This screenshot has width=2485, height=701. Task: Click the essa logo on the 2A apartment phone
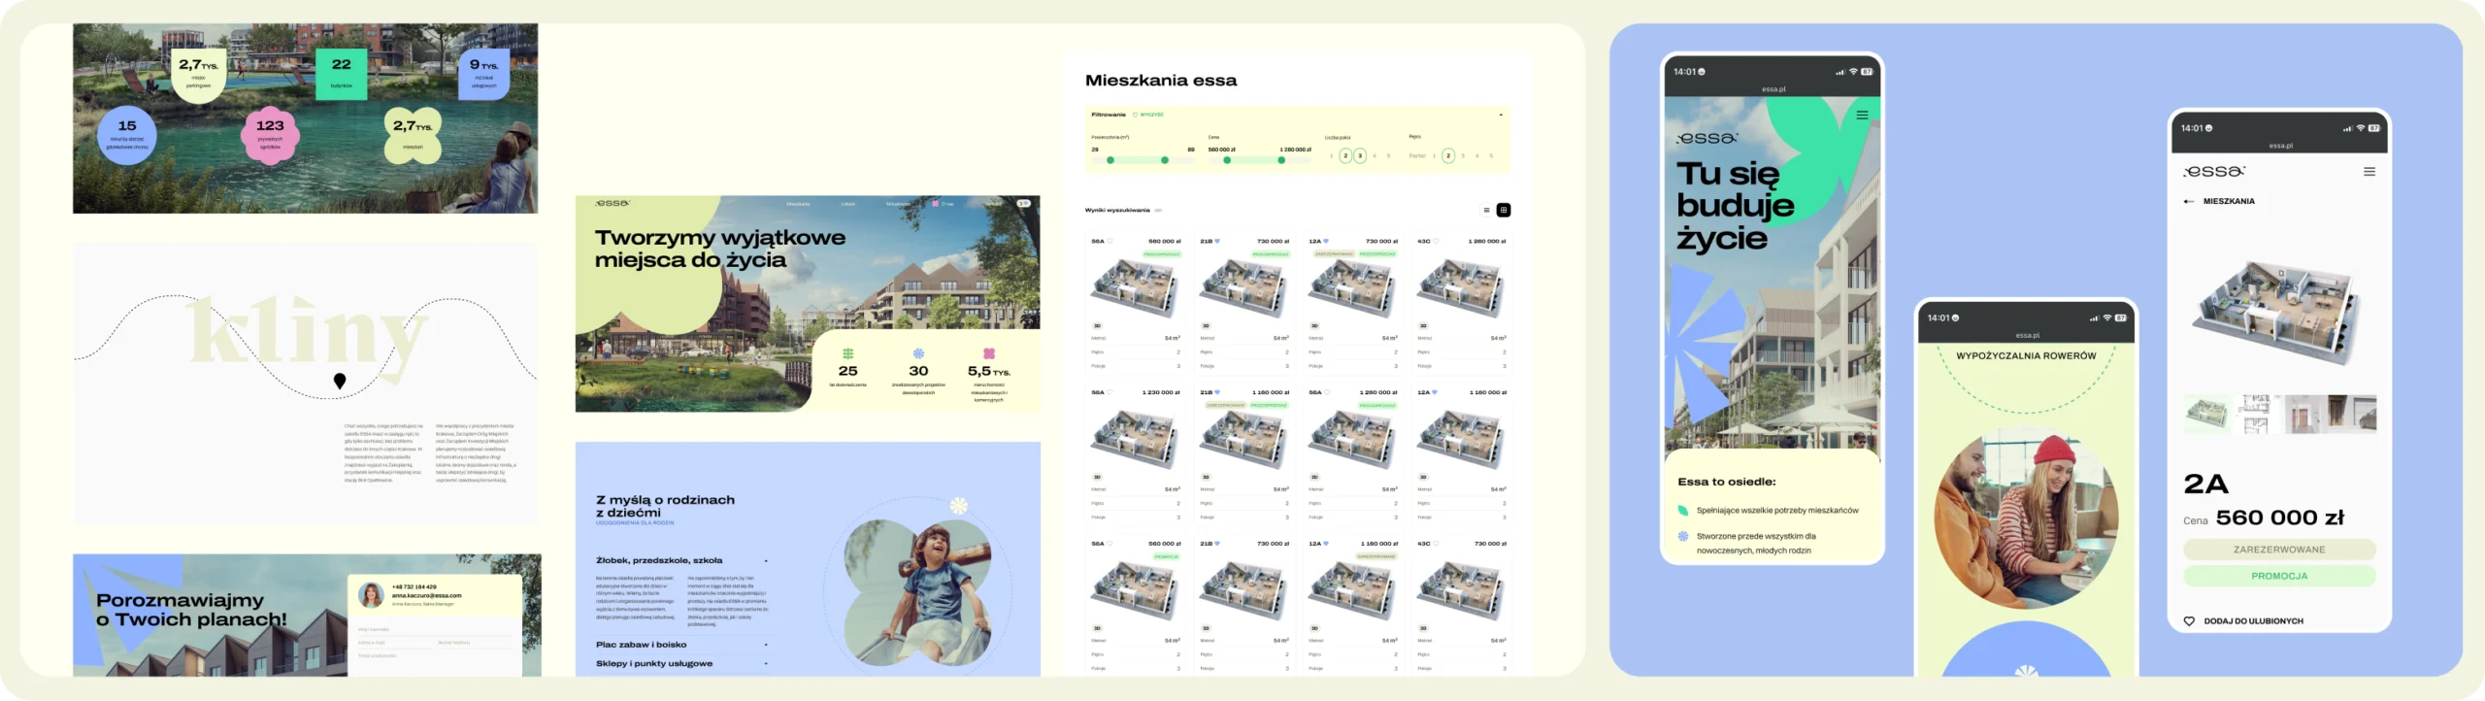click(2214, 171)
